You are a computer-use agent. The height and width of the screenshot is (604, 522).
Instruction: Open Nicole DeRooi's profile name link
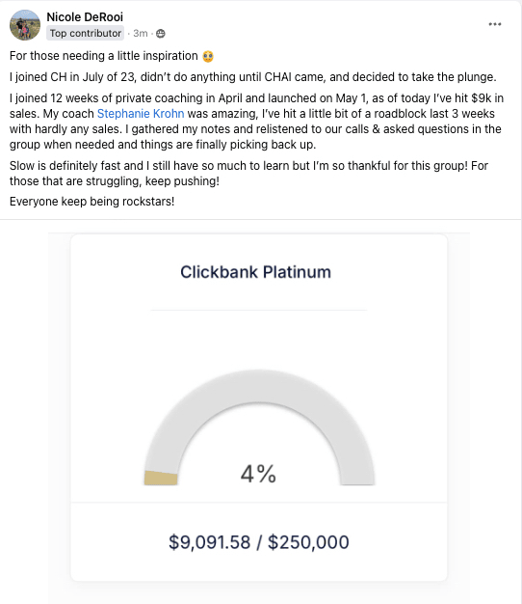pyautogui.click(x=85, y=17)
